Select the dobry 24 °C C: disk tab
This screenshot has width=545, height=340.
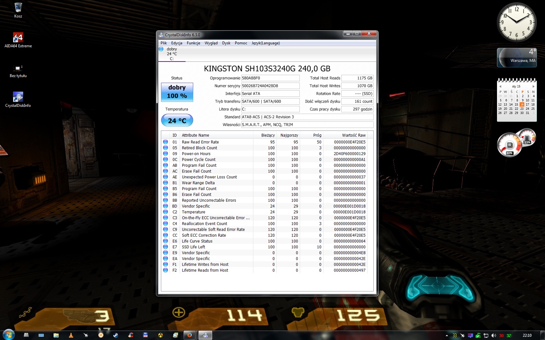point(172,54)
